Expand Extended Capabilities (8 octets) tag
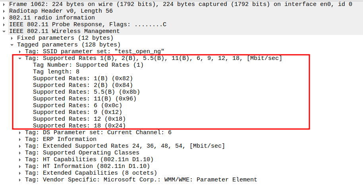The height and width of the screenshot is (185, 363). pyautogui.click(x=20, y=173)
